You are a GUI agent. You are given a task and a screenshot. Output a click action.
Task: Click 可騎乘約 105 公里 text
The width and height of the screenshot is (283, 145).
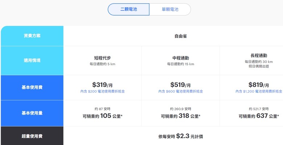tap(103, 116)
